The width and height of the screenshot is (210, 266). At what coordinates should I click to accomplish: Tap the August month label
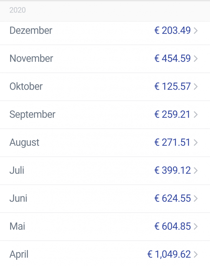[x=24, y=143]
